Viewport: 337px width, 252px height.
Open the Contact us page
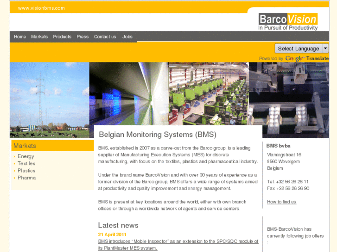(x=105, y=37)
